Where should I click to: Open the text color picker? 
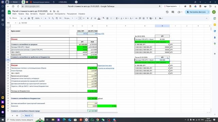pyautogui.click(x=99, y=18)
